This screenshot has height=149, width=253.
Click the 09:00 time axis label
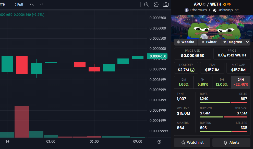pyautogui.click(x=138, y=141)
